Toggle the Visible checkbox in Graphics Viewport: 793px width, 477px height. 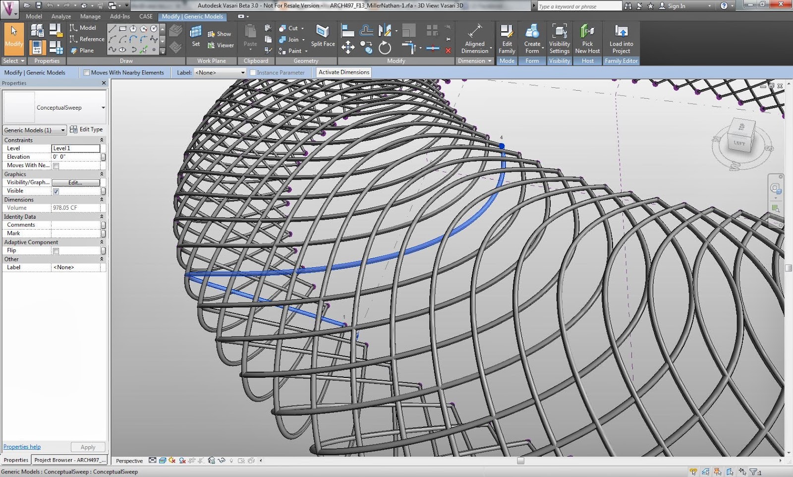click(x=56, y=191)
